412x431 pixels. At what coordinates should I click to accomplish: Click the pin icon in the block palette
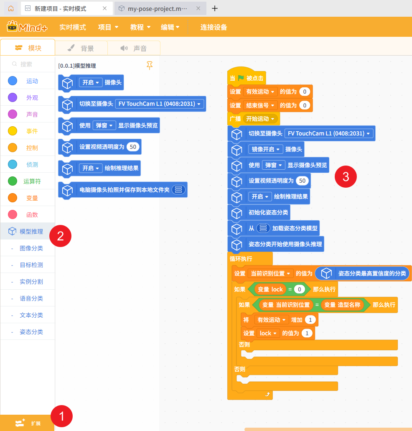pos(150,65)
